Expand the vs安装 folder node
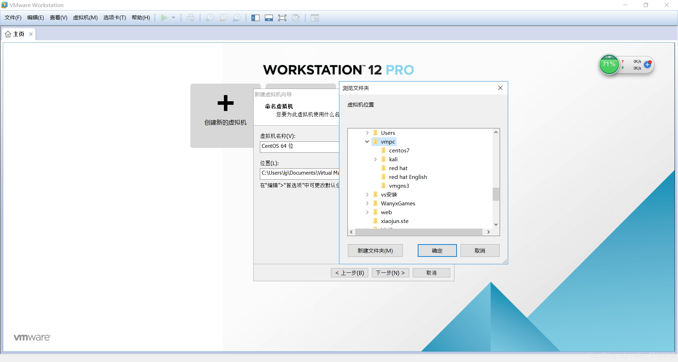The width and height of the screenshot is (678, 362). (x=367, y=194)
